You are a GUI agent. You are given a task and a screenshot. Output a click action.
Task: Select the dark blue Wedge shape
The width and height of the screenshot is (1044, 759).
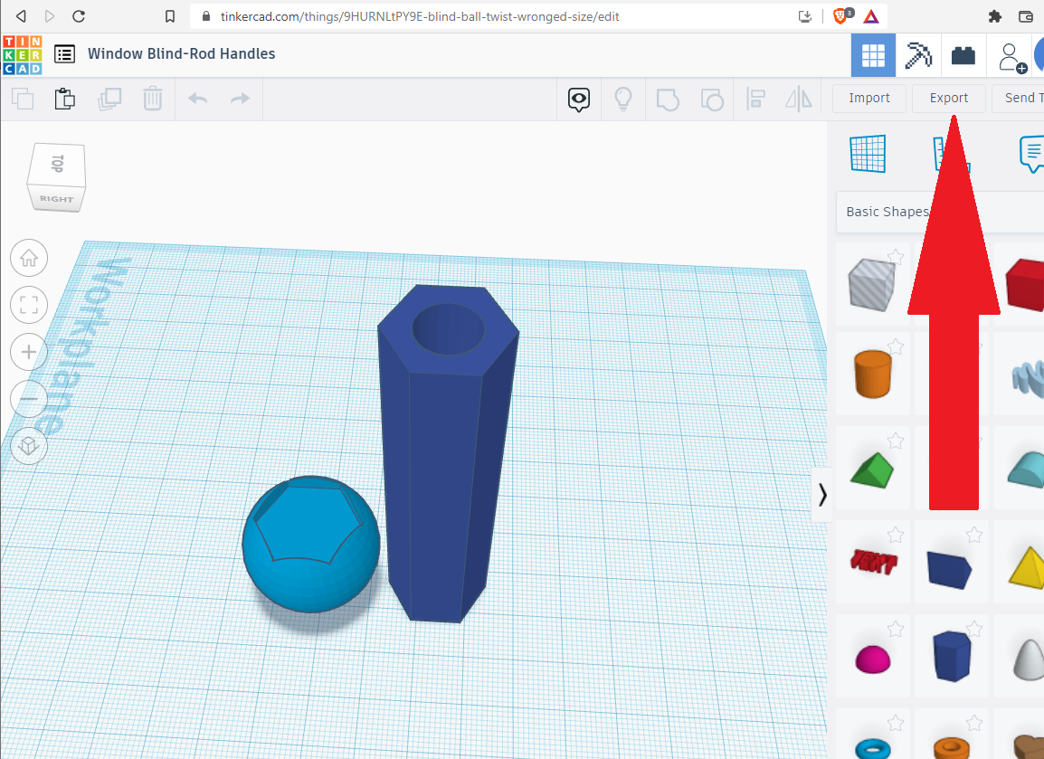point(949,569)
